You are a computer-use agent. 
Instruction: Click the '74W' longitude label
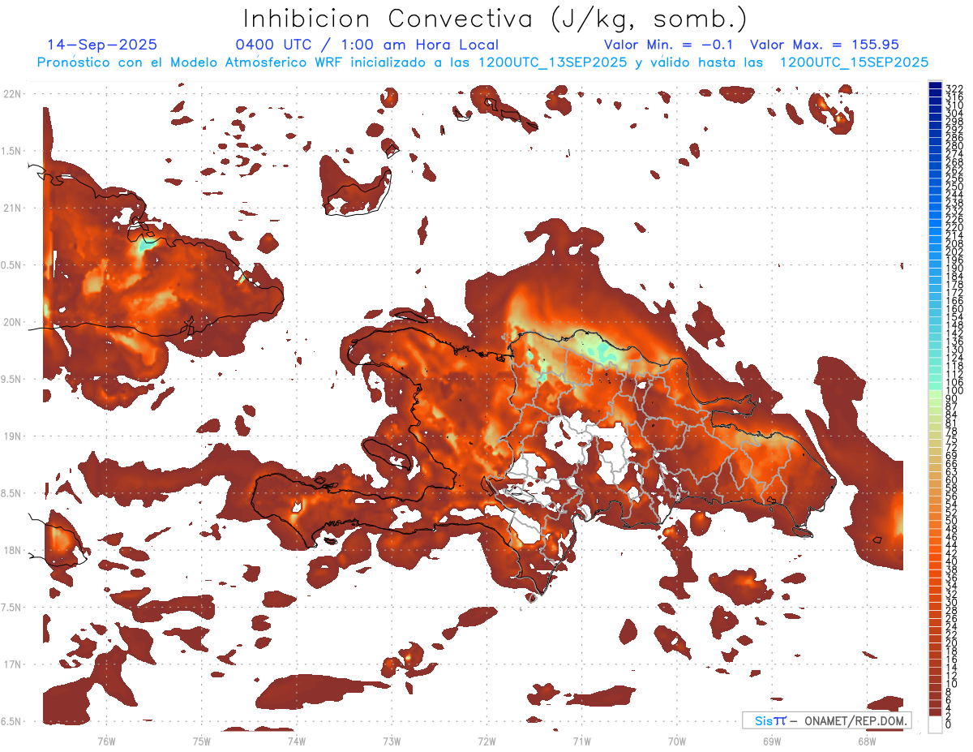[297, 740]
